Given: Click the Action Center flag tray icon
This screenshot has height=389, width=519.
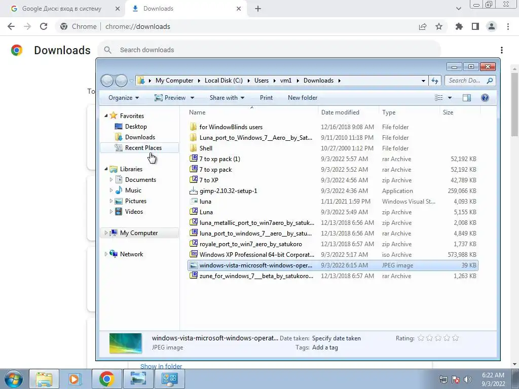Looking at the screenshot, I should point(456,379).
